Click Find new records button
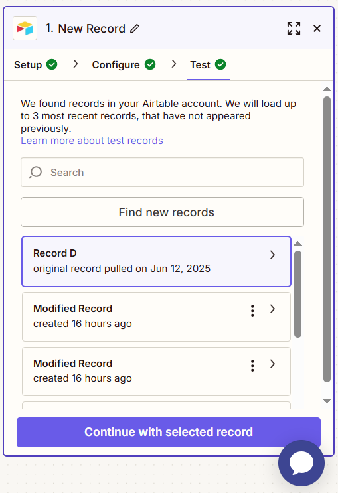The image size is (338, 493). click(163, 212)
